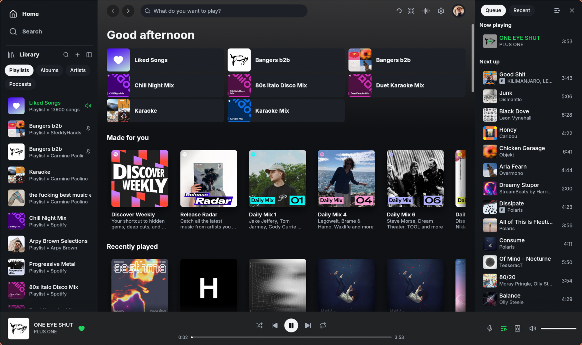Open the Chill Night Mix tile

tap(165, 85)
